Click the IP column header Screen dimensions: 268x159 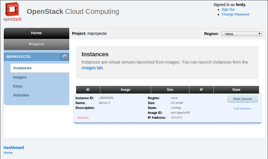[201, 90]
